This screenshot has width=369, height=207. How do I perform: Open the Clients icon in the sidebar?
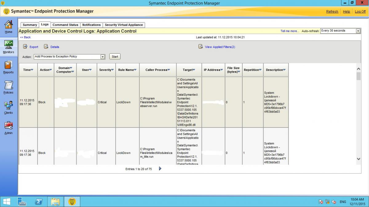coord(8,105)
